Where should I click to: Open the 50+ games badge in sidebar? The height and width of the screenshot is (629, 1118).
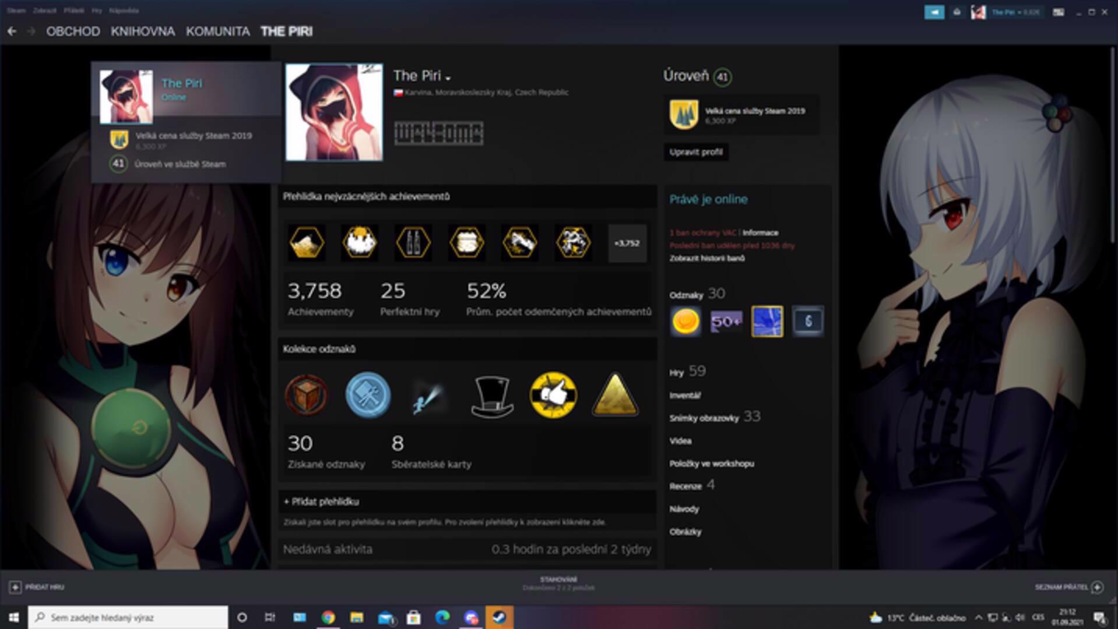726,321
